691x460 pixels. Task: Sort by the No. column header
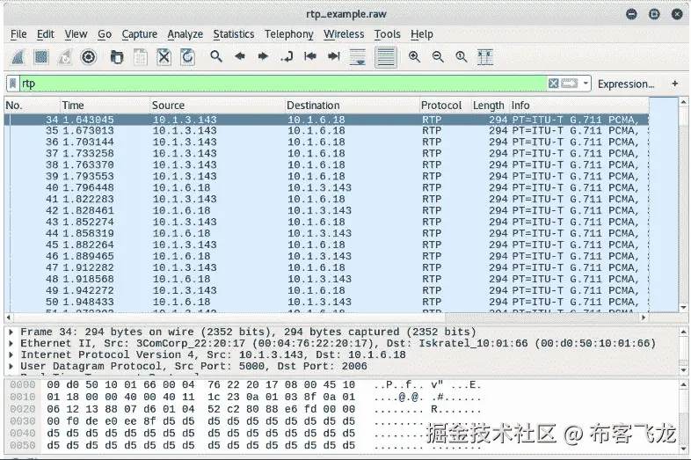tap(33, 106)
